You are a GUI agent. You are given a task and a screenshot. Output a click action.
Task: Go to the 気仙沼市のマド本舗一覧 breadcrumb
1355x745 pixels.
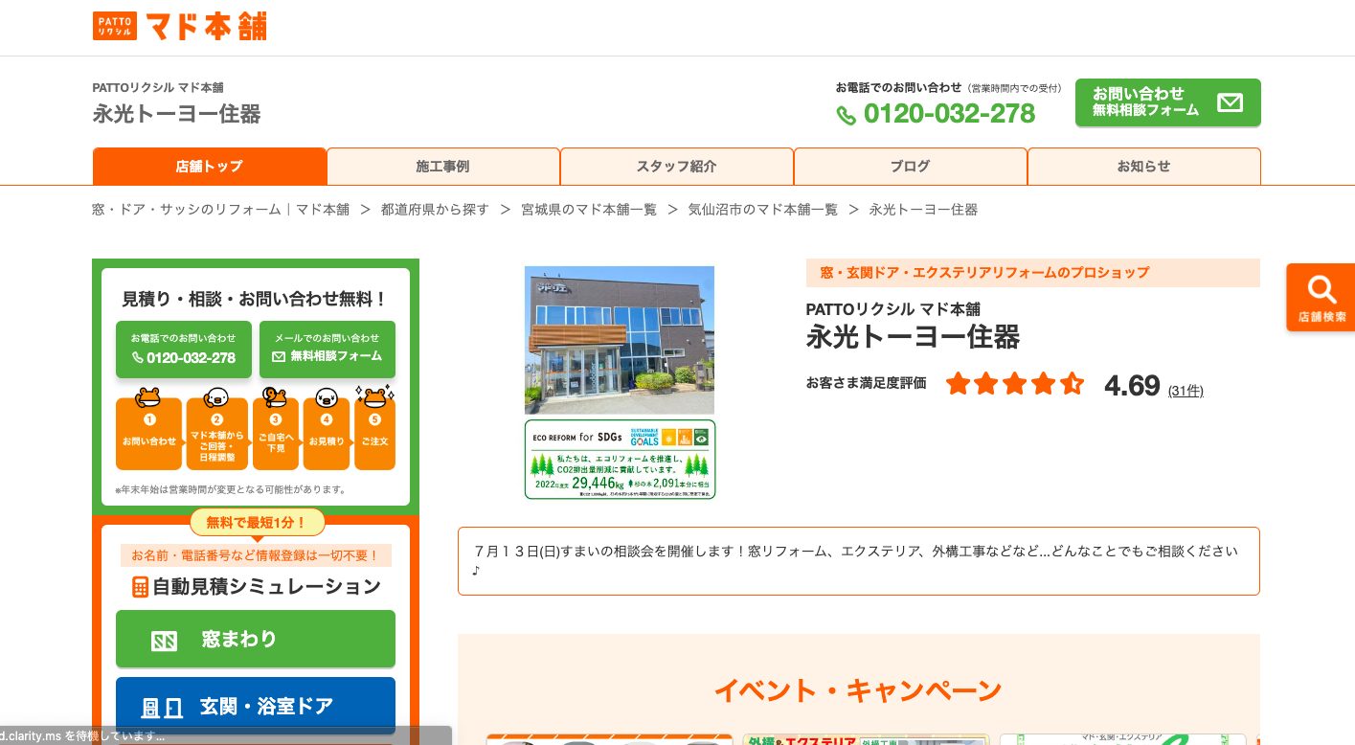point(763,209)
